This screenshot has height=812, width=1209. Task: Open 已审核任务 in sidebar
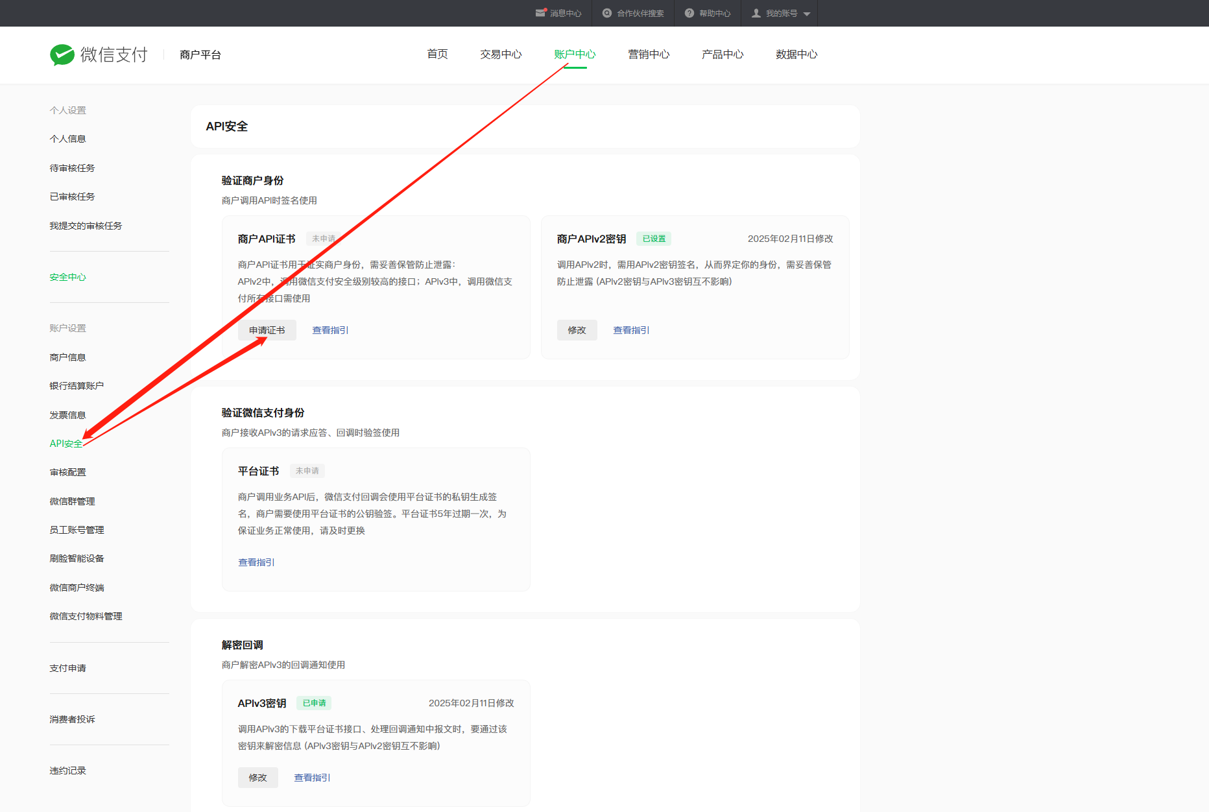point(73,197)
